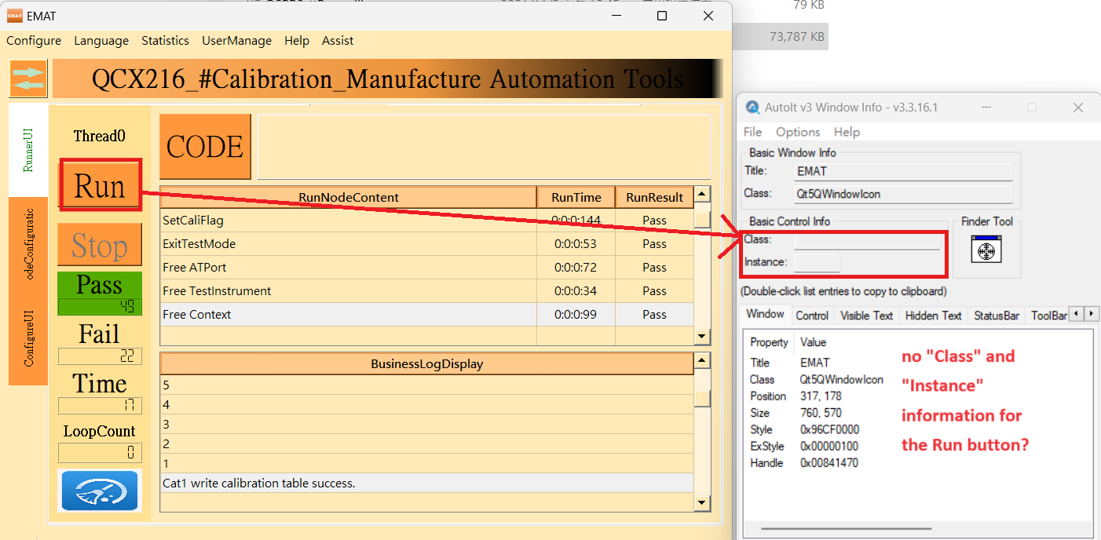Select the Free TestInstrument row
Screen dimensions: 1101x540
click(427, 291)
